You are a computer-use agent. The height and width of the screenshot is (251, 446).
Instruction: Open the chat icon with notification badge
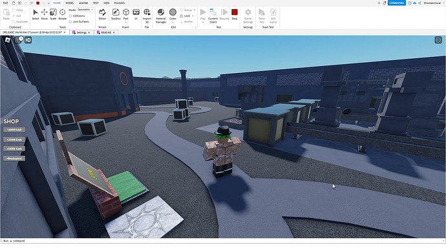point(18,40)
